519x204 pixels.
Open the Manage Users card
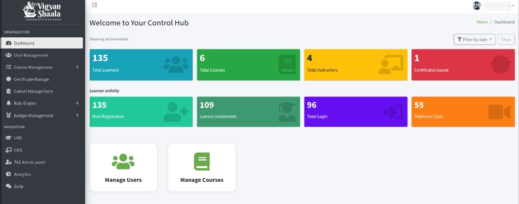pos(123,168)
